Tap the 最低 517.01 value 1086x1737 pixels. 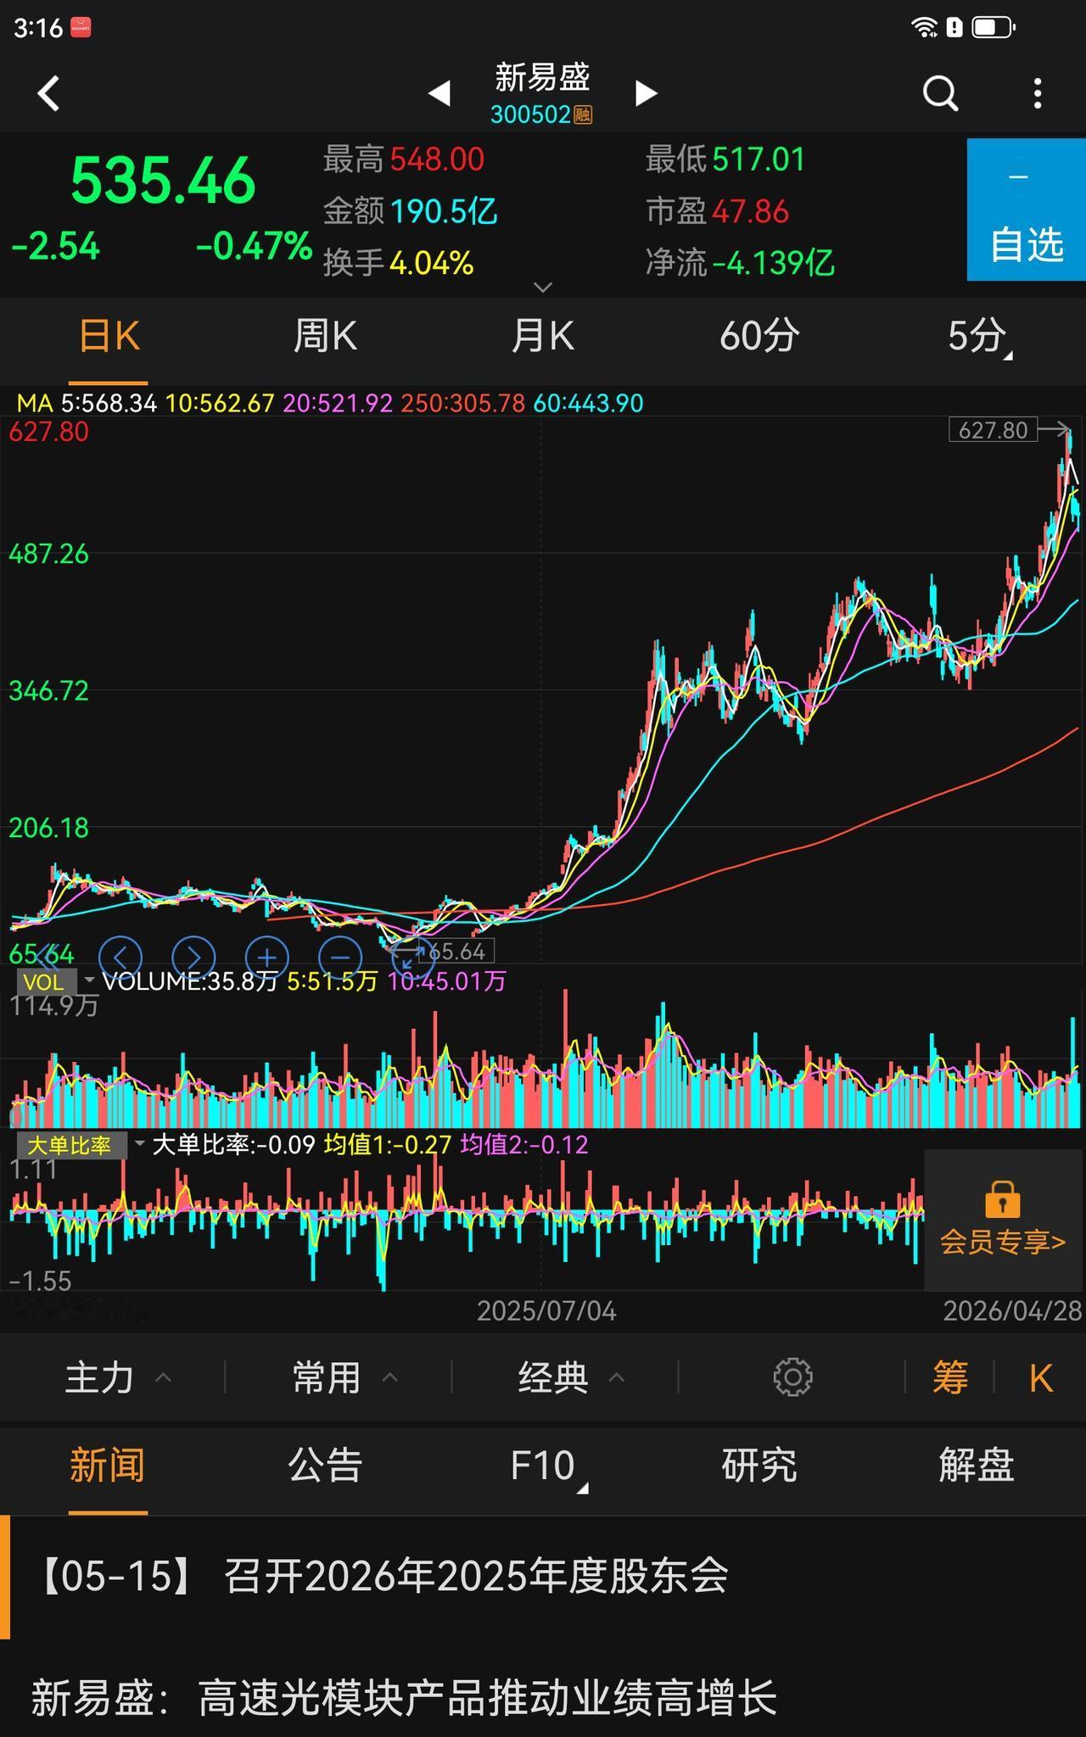[x=725, y=159]
